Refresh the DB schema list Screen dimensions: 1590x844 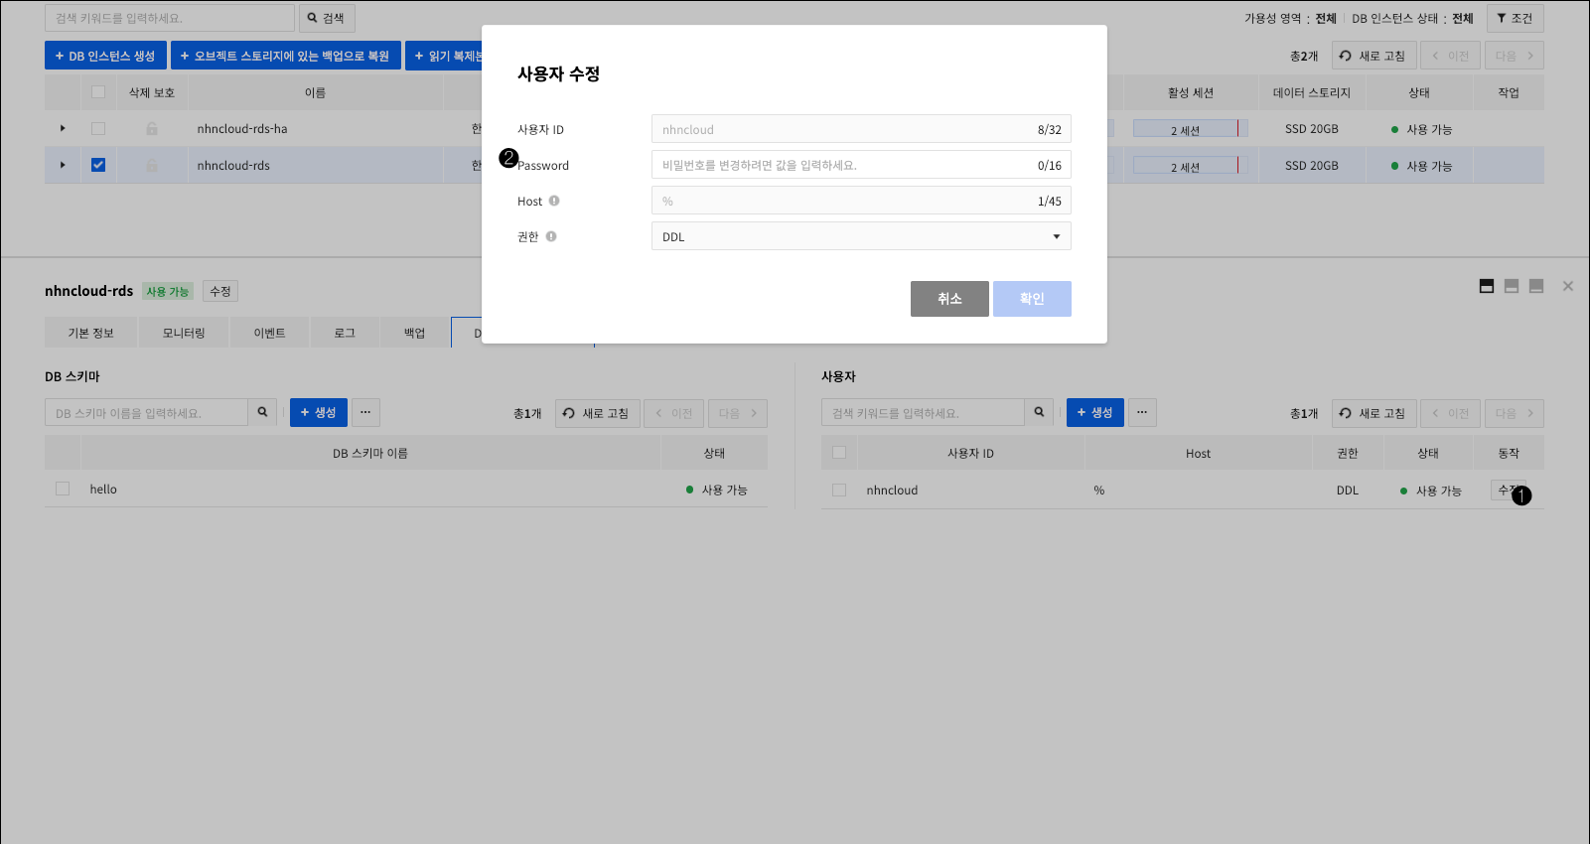pos(597,413)
